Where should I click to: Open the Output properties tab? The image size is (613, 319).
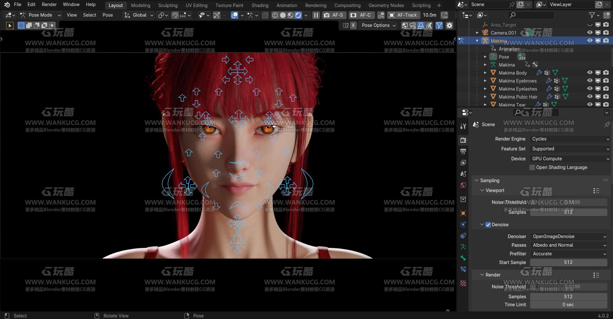tap(463, 151)
